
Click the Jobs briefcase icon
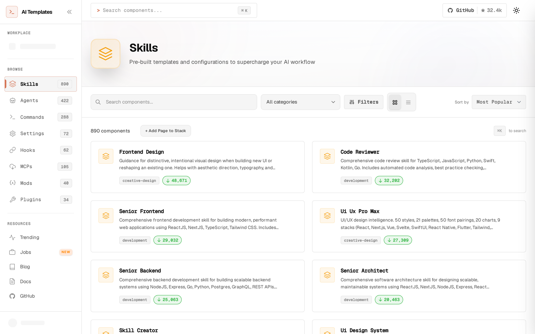click(12, 252)
